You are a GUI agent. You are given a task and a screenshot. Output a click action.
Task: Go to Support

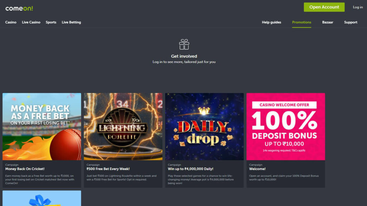[x=351, y=22]
